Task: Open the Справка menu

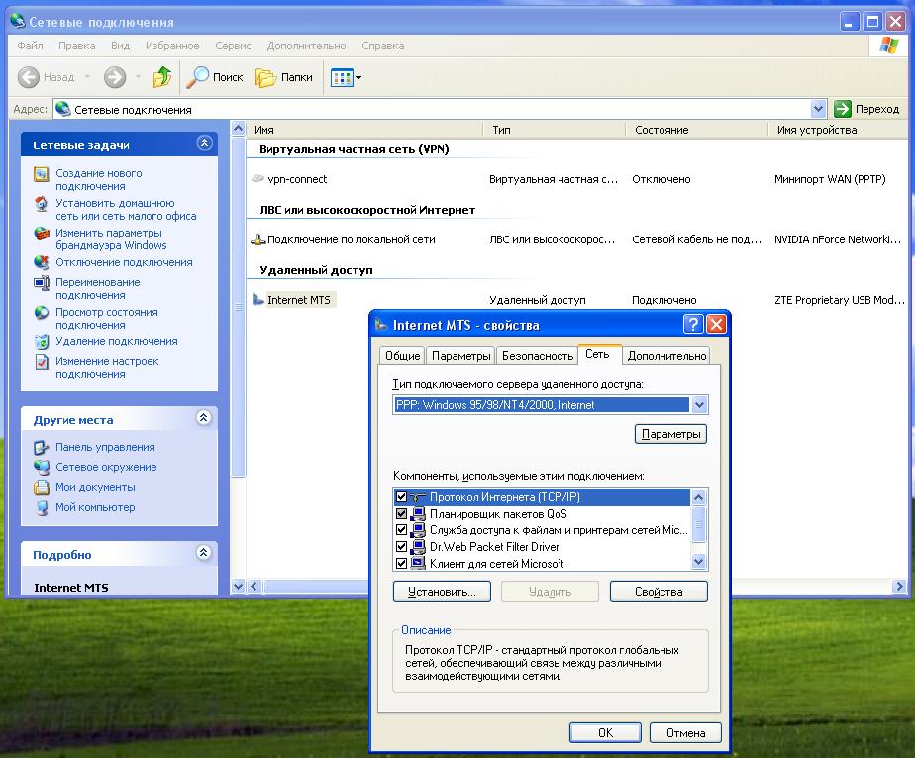Action: click(383, 46)
